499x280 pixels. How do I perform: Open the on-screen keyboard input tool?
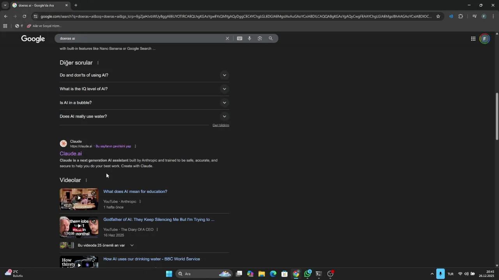pos(239,38)
